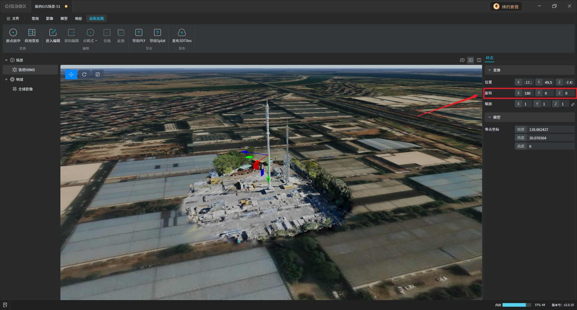Click the 经度 longitude input field
Image resolution: width=577 pixels, height=310 pixels.
click(550, 129)
